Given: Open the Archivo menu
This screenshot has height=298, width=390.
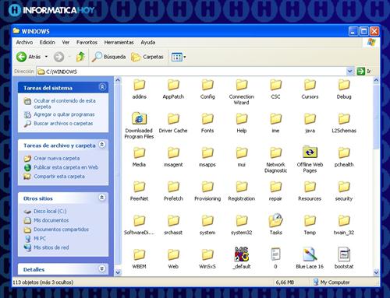Looking at the screenshot, I should point(24,42).
